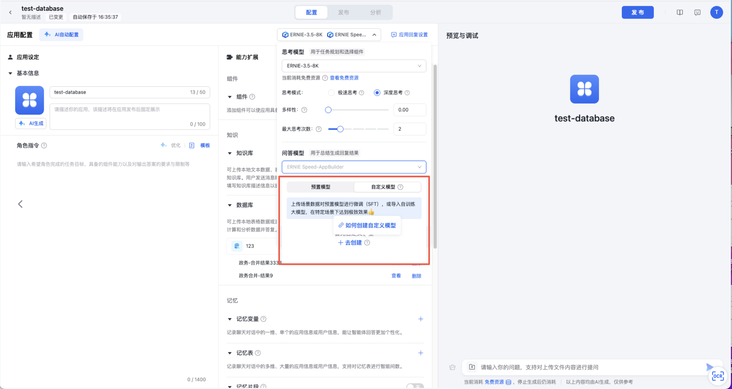Click the application description text area
The image size is (732, 389).
pos(130,117)
